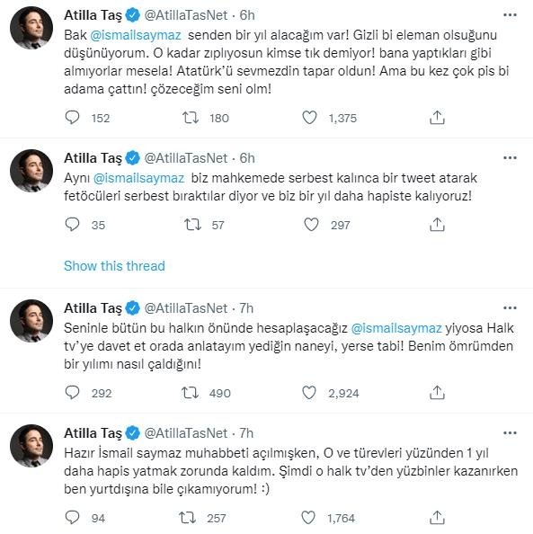533x534 pixels.
Task: Open more options on the last tweet
Action: tap(510, 433)
